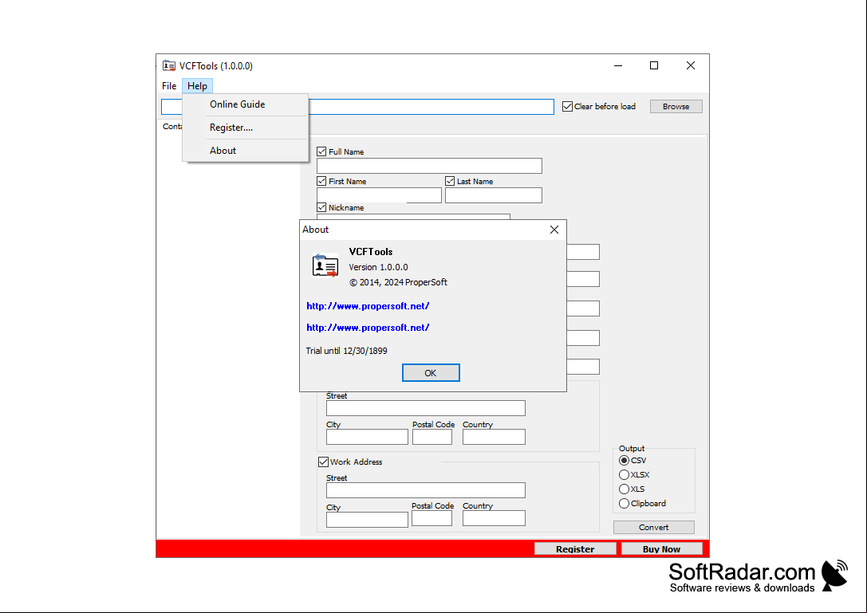Screen dimensions: 867x613
Task: Select CSV output format
Action: [x=625, y=461]
